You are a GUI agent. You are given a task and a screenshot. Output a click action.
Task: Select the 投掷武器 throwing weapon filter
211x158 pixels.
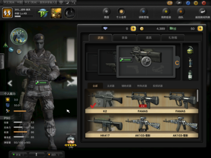(x=158, y=86)
